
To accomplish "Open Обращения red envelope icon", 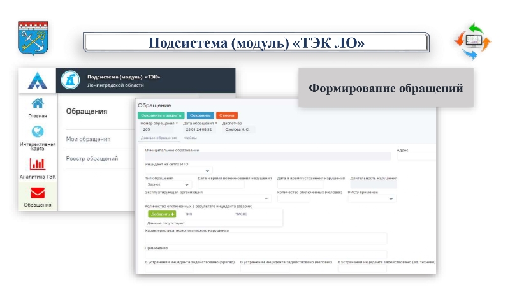I will [x=38, y=193].
